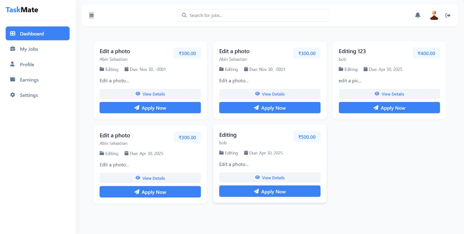
Task: Click the Earnings wallet icon
Action: [13, 80]
